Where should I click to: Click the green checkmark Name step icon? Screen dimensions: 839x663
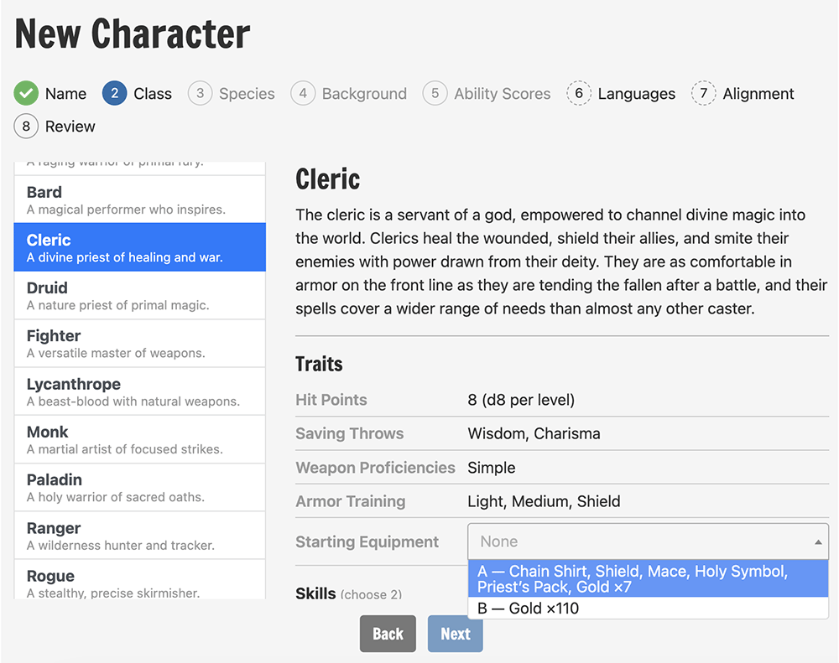point(26,94)
